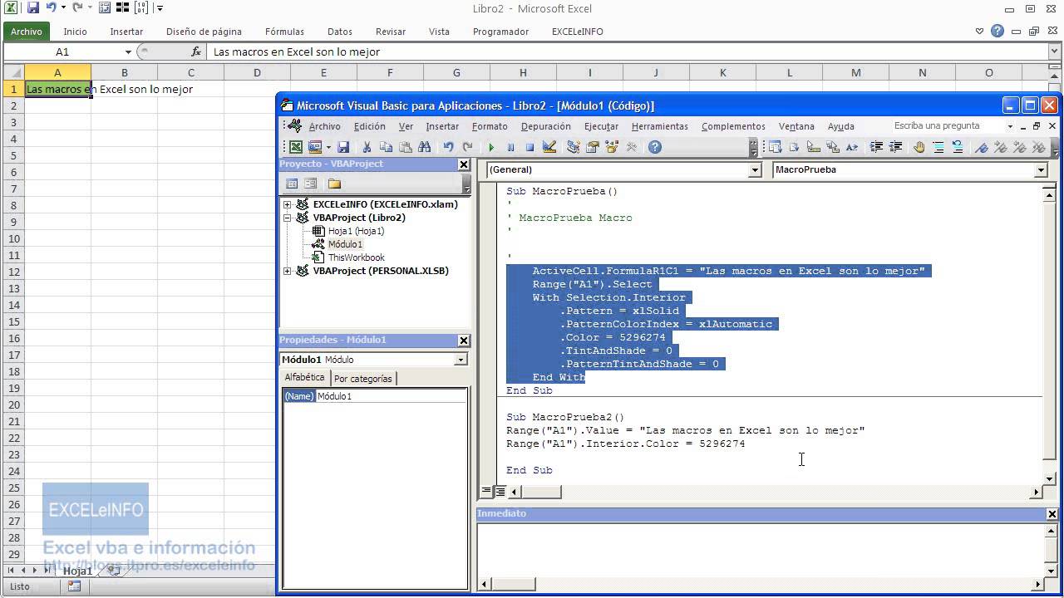The image size is (1064, 598).
Task: Click the Pause/Break execution icon
Action: click(x=510, y=147)
